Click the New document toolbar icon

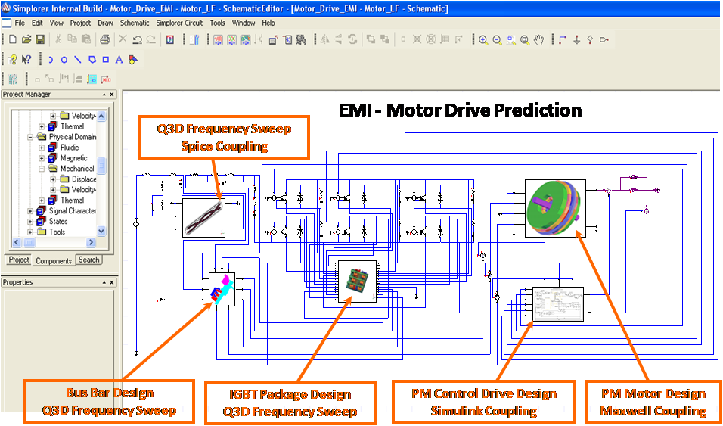pyautogui.click(x=13, y=39)
